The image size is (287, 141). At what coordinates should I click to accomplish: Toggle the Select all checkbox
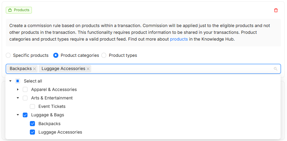pyautogui.click(x=18, y=81)
